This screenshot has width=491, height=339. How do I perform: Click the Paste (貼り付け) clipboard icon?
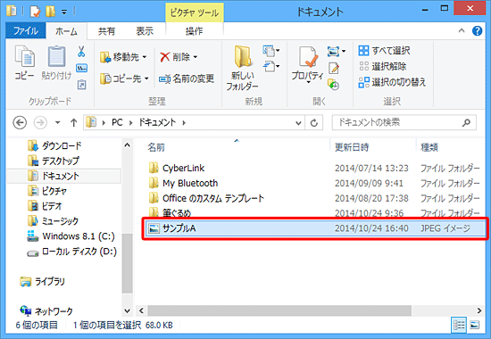click(x=56, y=62)
